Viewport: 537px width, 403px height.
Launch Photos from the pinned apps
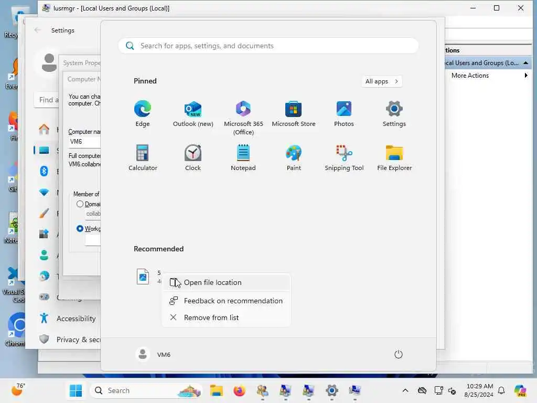(x=344, y=114)
